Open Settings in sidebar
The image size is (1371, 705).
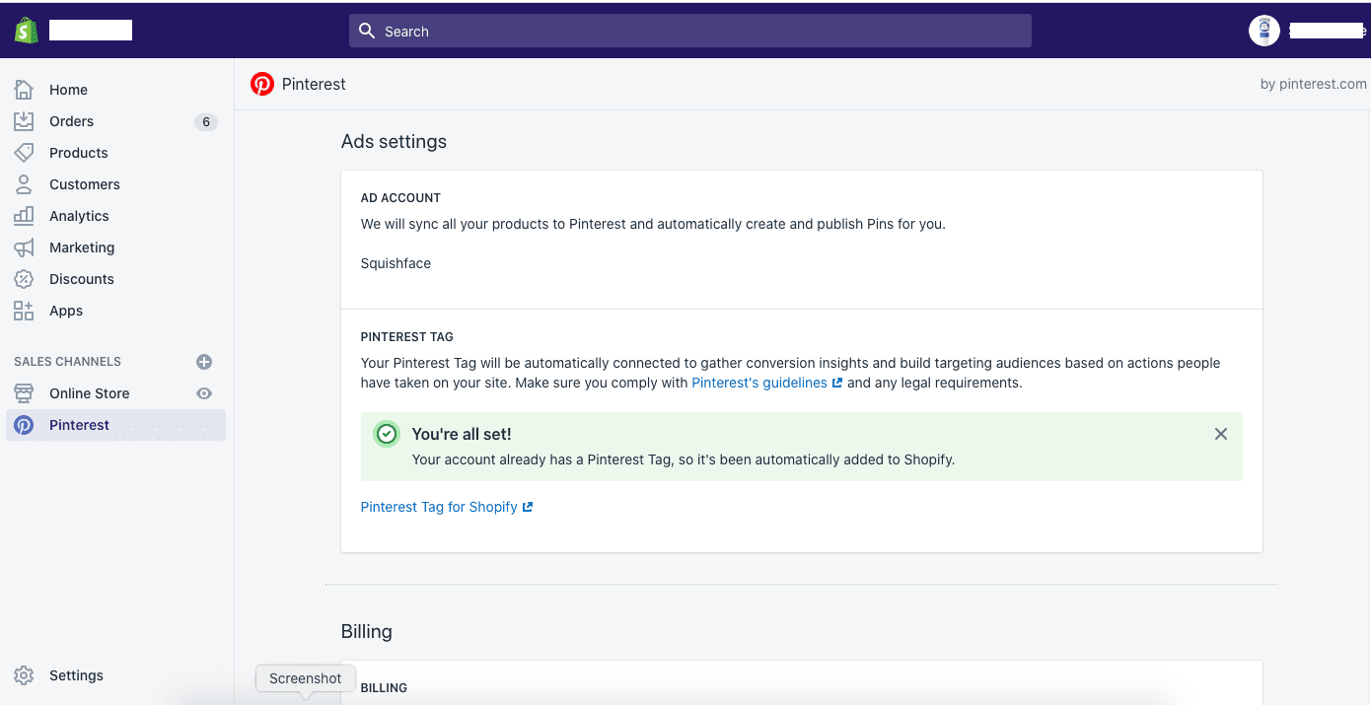[76, 675]
